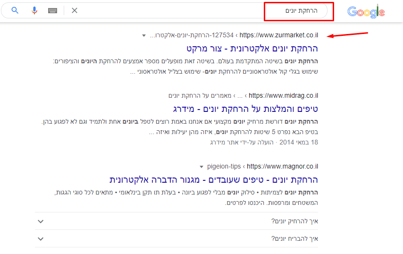403x254 pixels.
Task: Click snippet line starting בטיפ הבא נפרט 5 שיטות
Action: pos(234,132)
